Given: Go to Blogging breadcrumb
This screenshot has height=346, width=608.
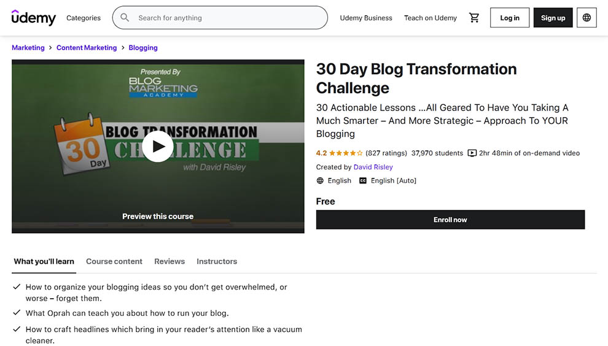Looking at the screenshot, I should tap(143, 48).
